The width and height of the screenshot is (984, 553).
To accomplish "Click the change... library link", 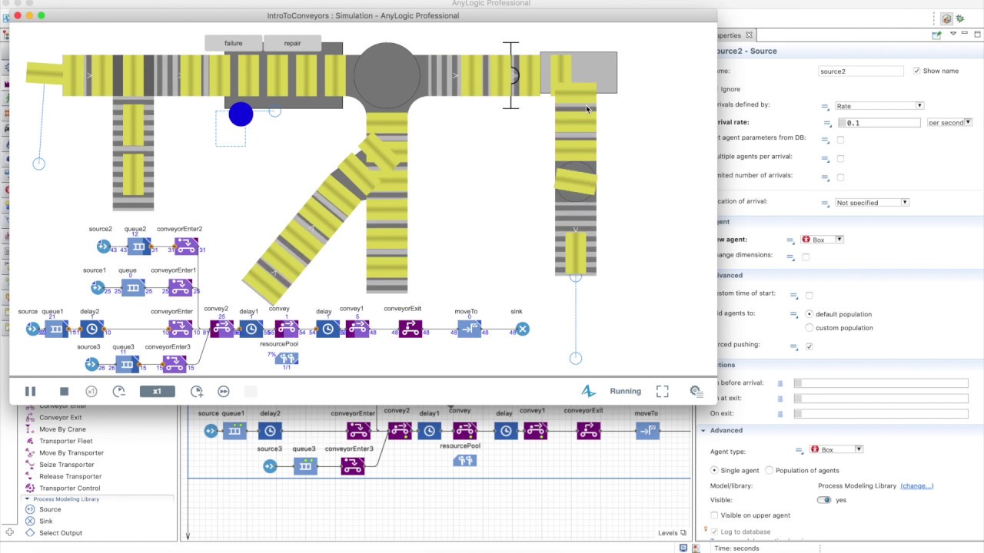I will 916,485.
